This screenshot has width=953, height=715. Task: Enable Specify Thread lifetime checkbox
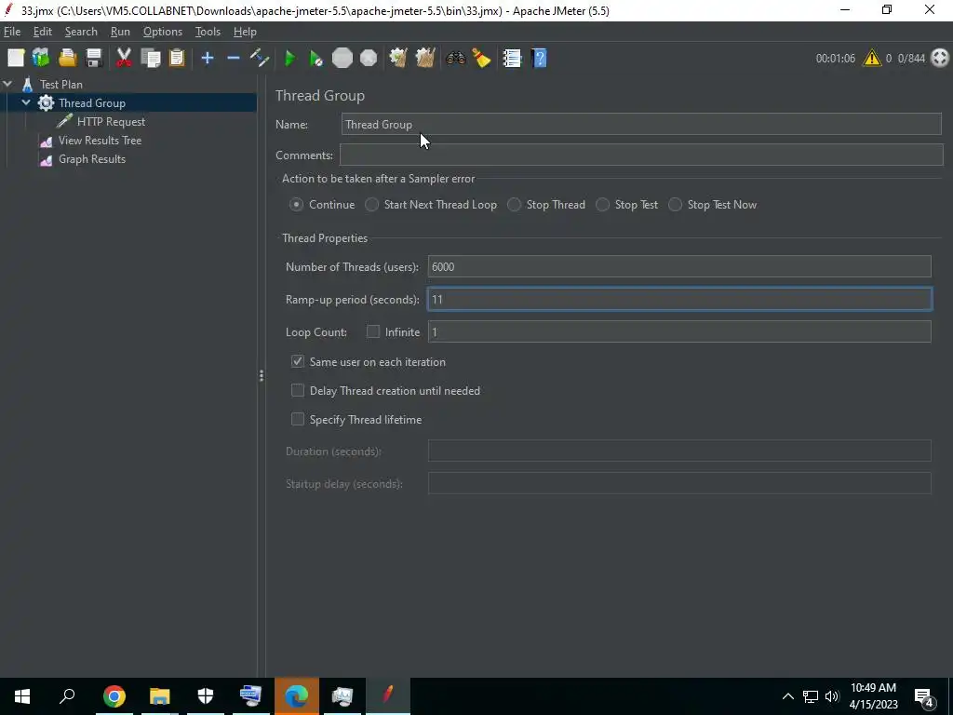(x=297, y=419)
